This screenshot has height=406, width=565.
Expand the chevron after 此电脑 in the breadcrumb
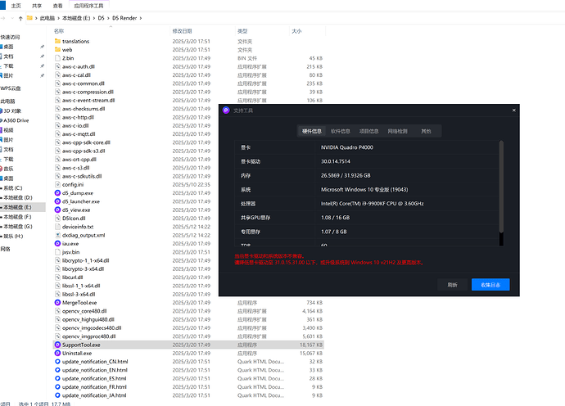[58, 18]
